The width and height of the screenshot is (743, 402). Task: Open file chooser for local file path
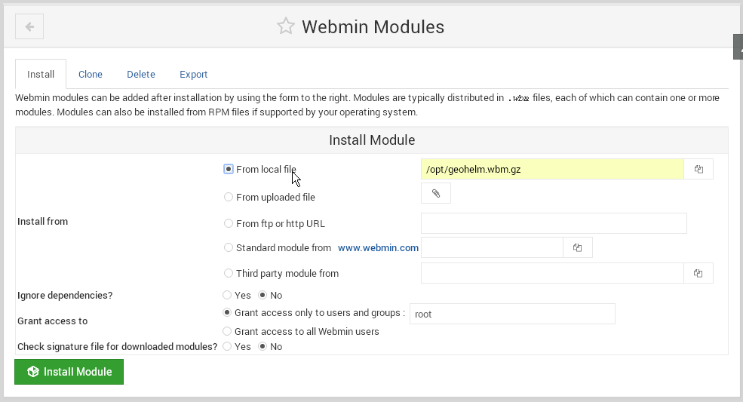point(698,169)
